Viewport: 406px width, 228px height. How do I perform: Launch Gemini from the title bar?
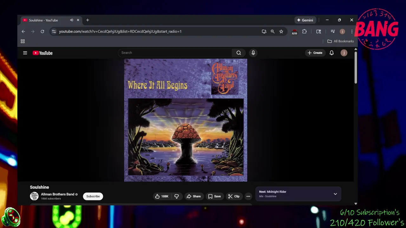[x=305, y=20]
